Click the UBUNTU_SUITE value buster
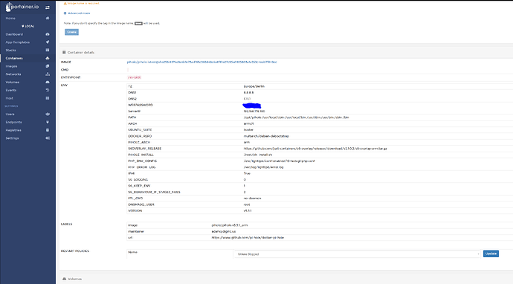Viewport: 513px width, 284px height. (248, 130)
